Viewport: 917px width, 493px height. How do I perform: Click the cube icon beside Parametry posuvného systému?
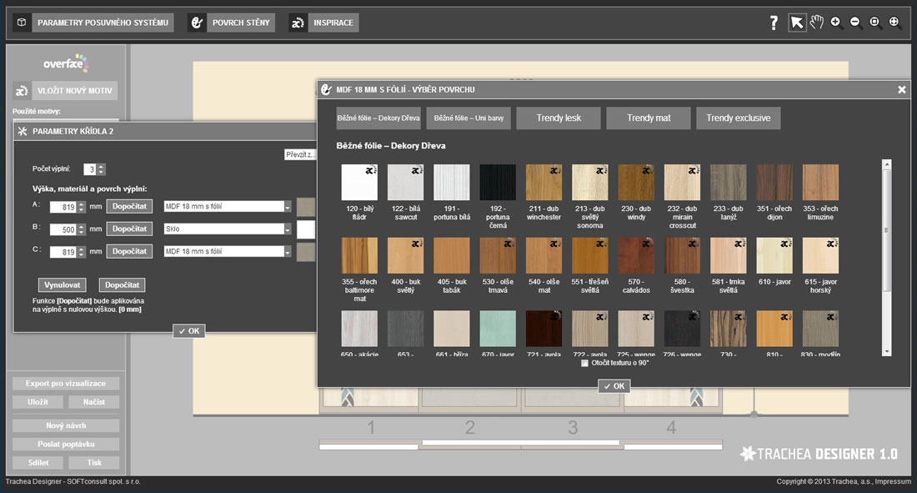pos(22,23)
